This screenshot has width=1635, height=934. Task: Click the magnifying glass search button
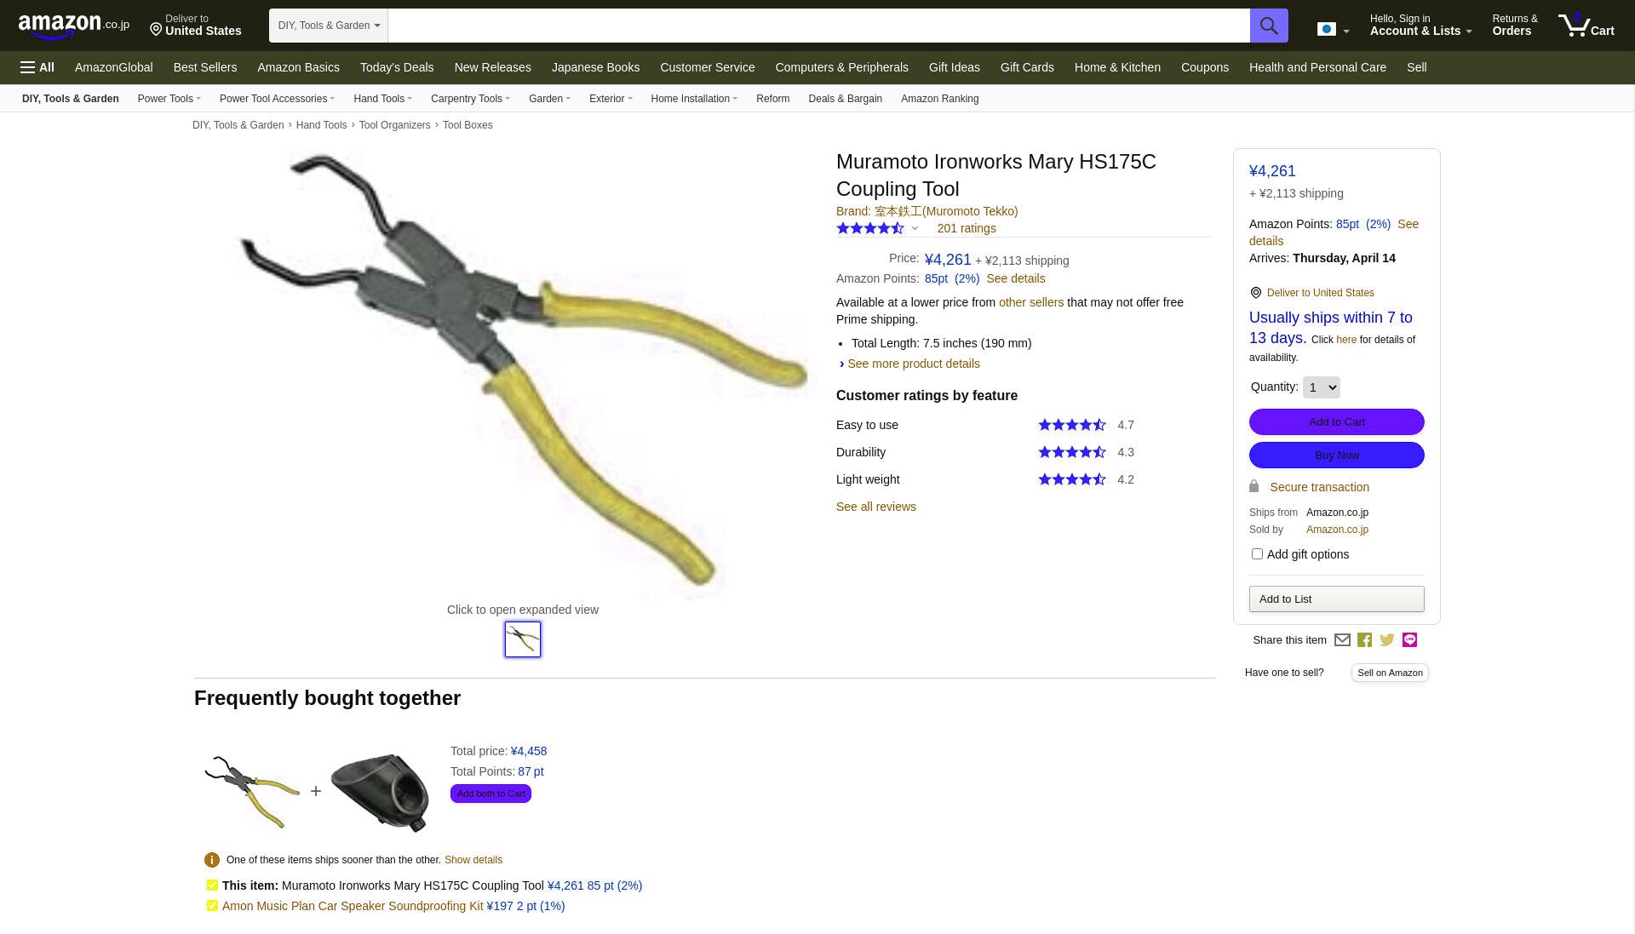[1268, 26]
